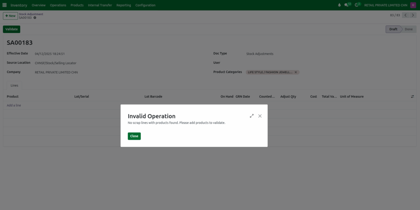420x210 pixels.
Task: Click the Invalid Operation dialog title
Action: [x=152, y=116]
